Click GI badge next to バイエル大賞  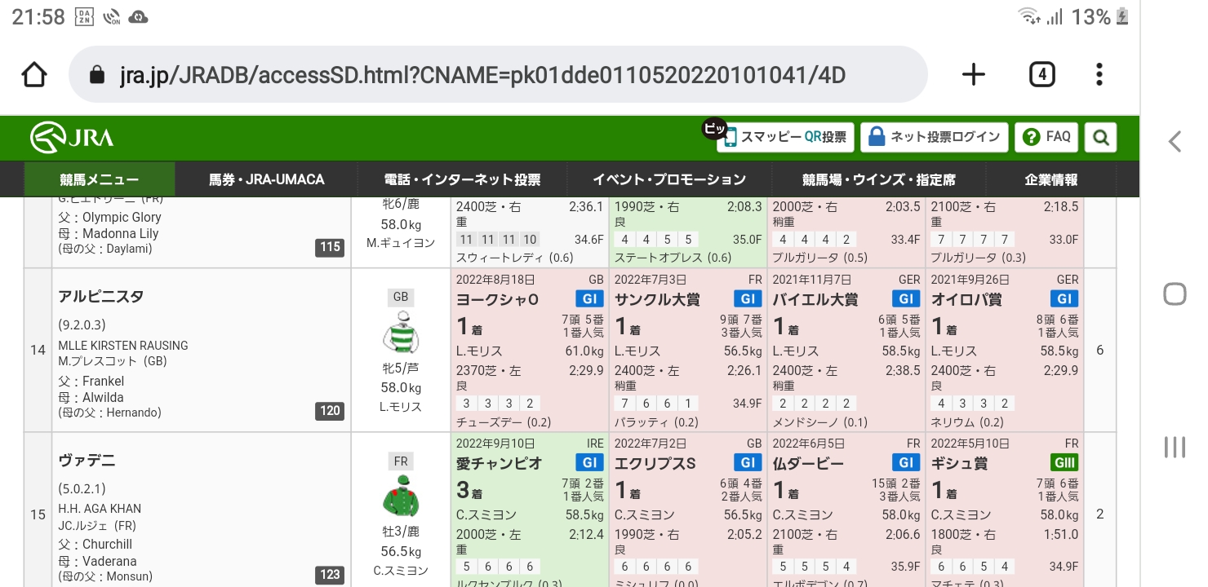pyautogui.click(x=906, y=299)
